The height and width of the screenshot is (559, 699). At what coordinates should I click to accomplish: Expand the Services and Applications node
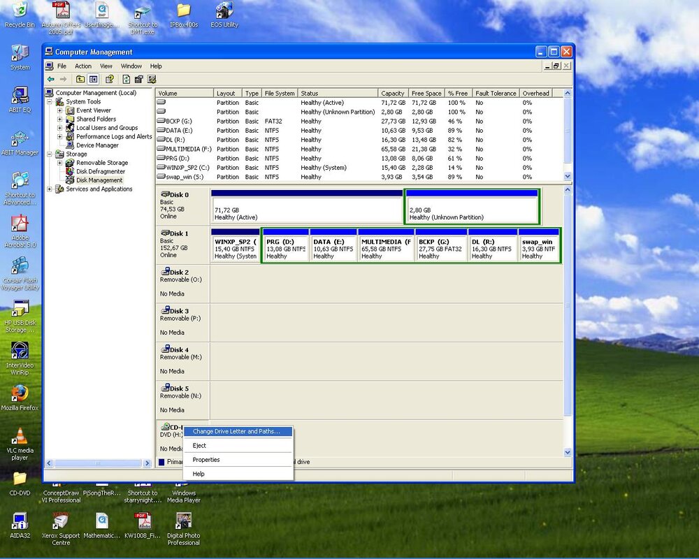[x=50, y=189]
